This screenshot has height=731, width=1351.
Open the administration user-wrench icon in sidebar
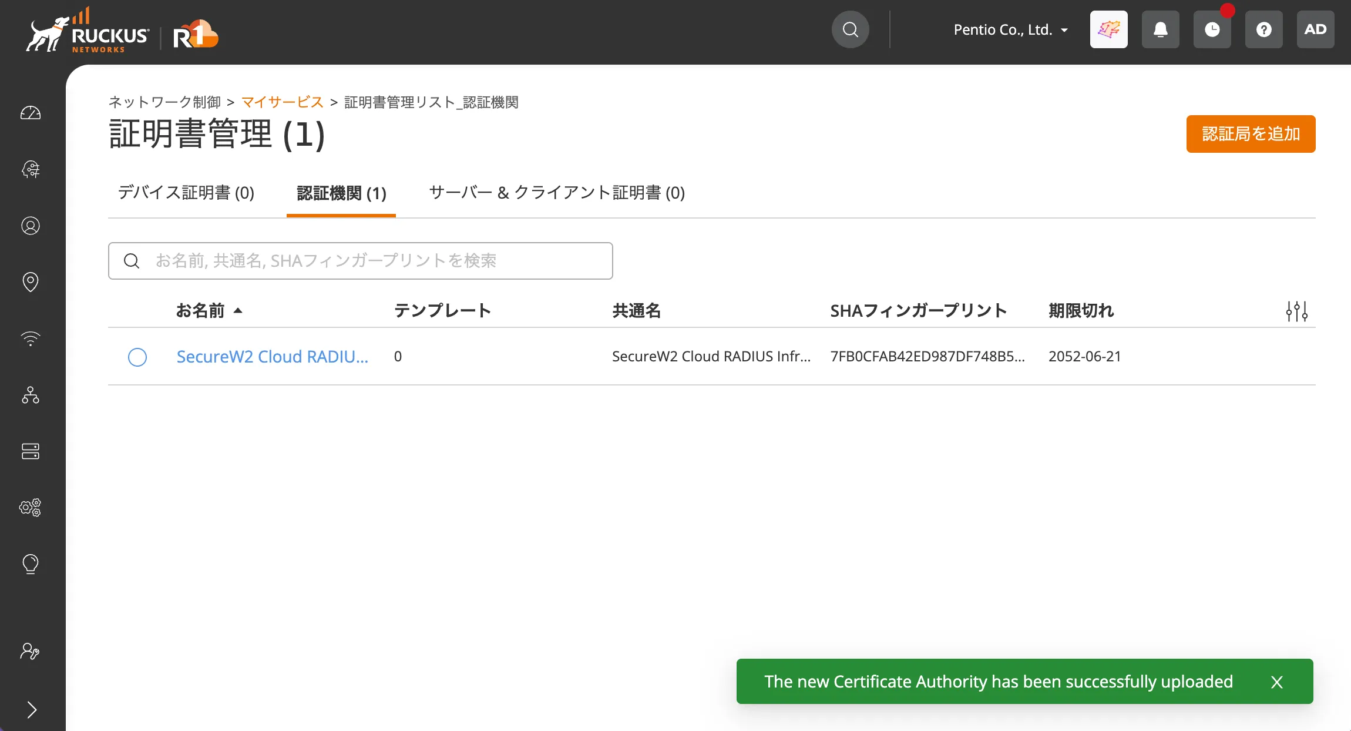click(30, 651)
